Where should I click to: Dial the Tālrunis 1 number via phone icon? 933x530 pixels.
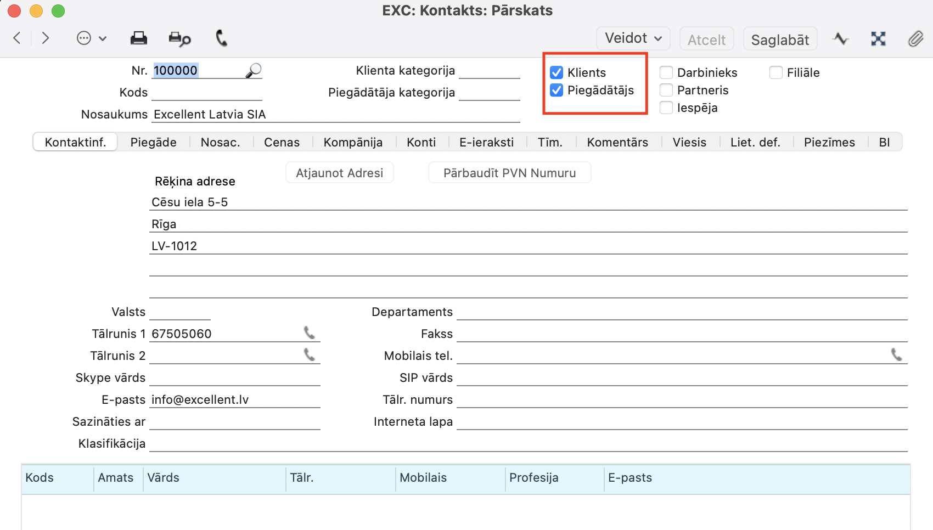coord(310,333)
